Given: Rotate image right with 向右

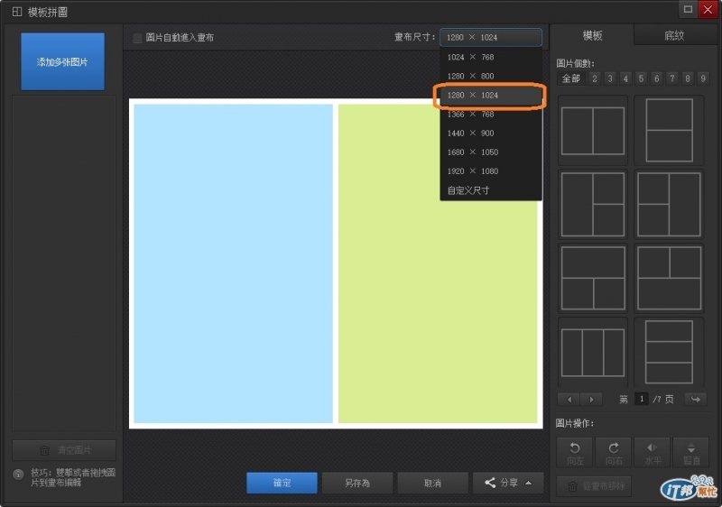Looking at the screenshot, I should point(614,453).
